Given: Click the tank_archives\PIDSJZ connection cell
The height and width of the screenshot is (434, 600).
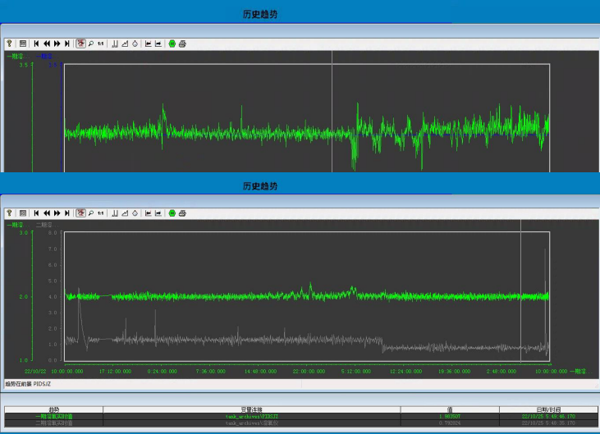Looking at the screenshot, I should (252, 417).
